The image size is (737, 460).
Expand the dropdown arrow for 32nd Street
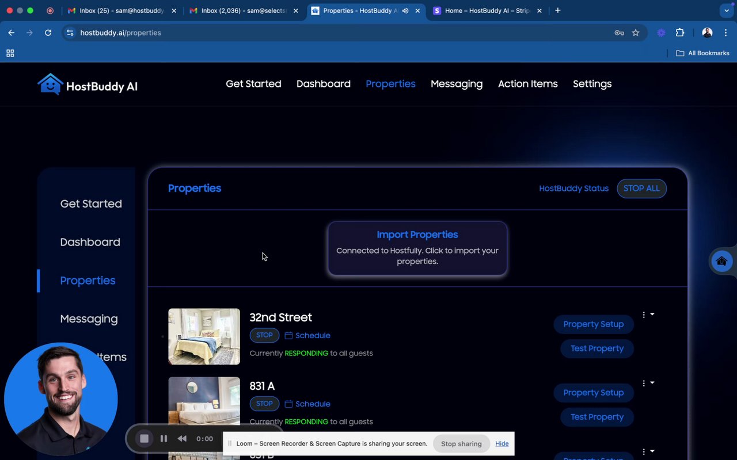point(652,315)
